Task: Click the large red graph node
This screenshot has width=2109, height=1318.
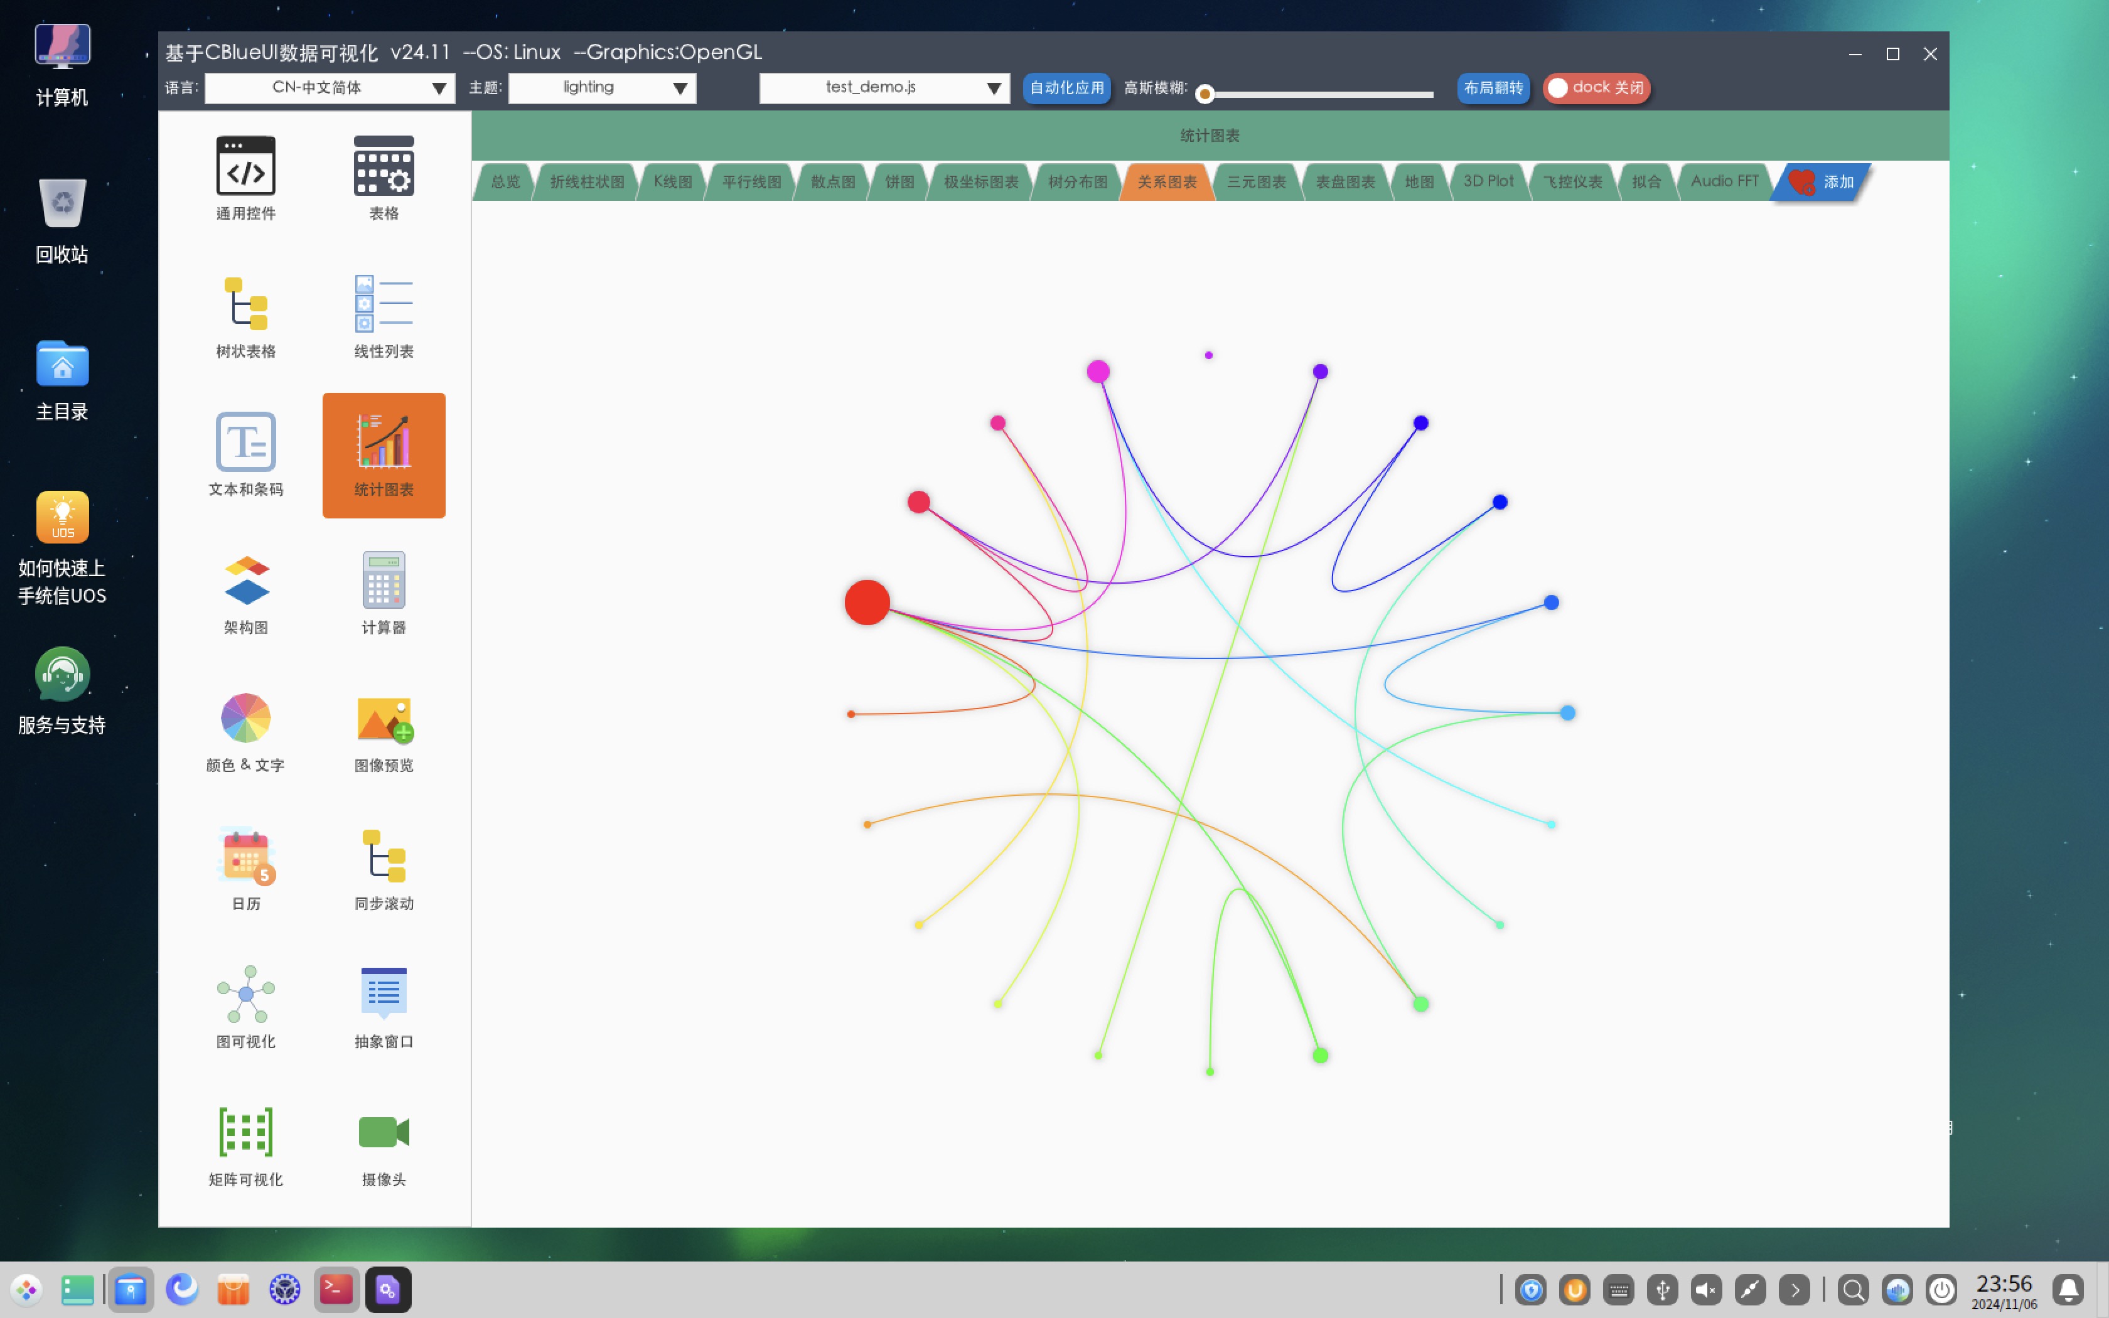Action: pyautogui.click(x=867, y=603)
